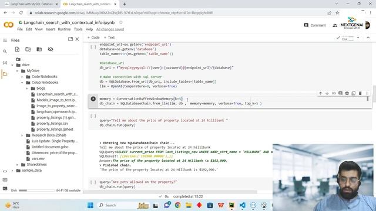
Task: Open the Runtime menu
Action: pos(64,29)
